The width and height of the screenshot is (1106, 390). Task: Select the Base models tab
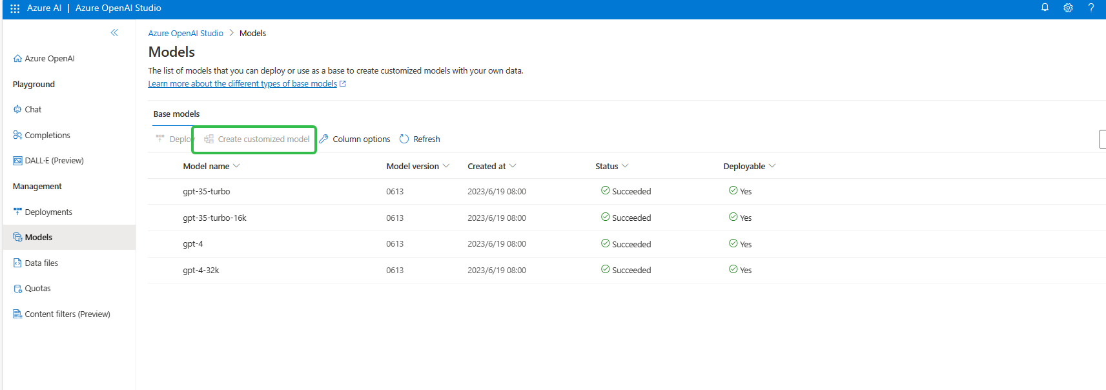176,114
